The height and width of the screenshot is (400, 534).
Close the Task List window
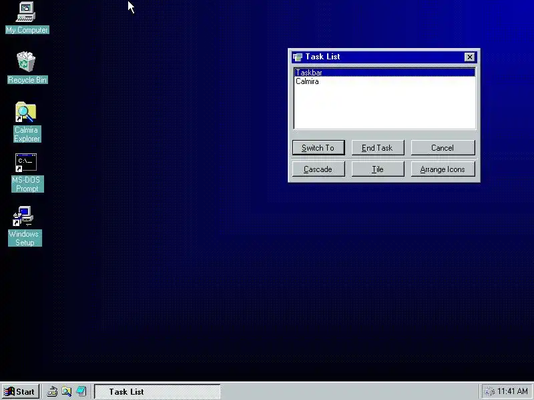click(470, 57)
